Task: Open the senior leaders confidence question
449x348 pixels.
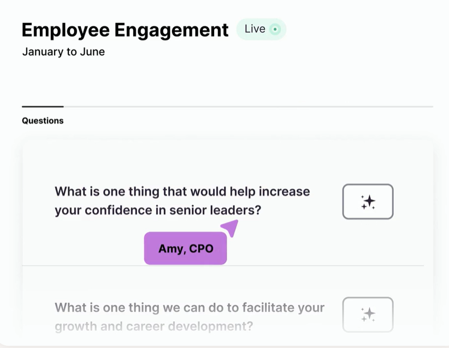Action: click(182, 201)
